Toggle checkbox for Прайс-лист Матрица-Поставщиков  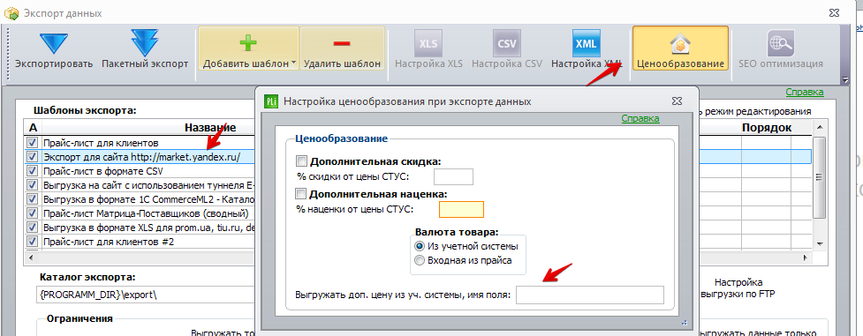[32, 213]
